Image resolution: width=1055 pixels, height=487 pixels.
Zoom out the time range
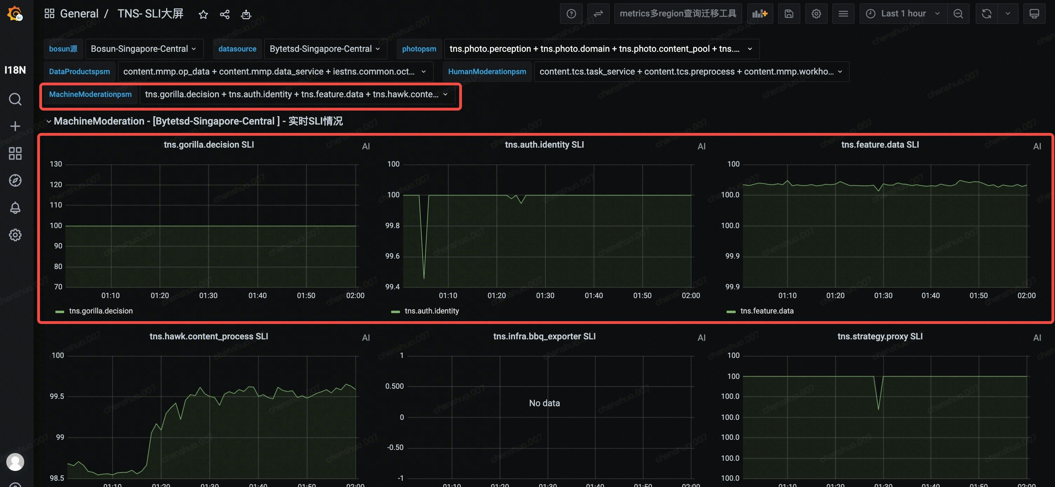[958, 14]
